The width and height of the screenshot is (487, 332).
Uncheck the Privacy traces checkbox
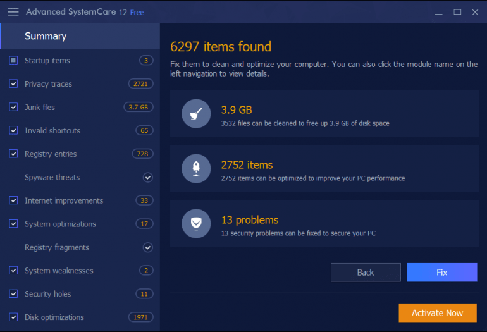(x=13, y=83)
